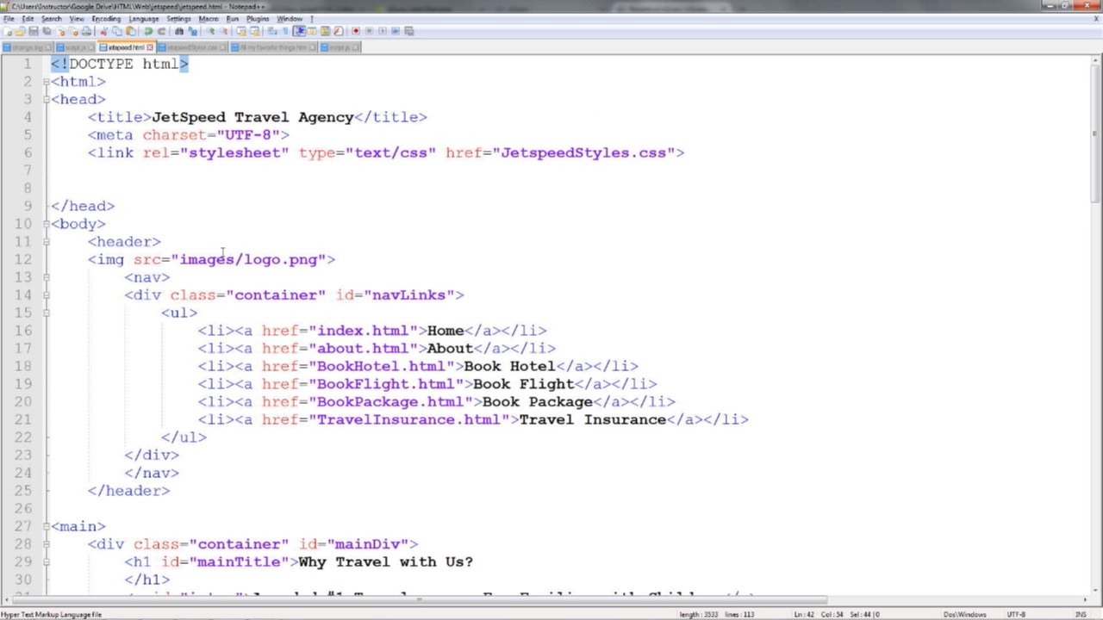
Task: Click Dos\Windows line ending in status bar
Action: coord(964,614)
